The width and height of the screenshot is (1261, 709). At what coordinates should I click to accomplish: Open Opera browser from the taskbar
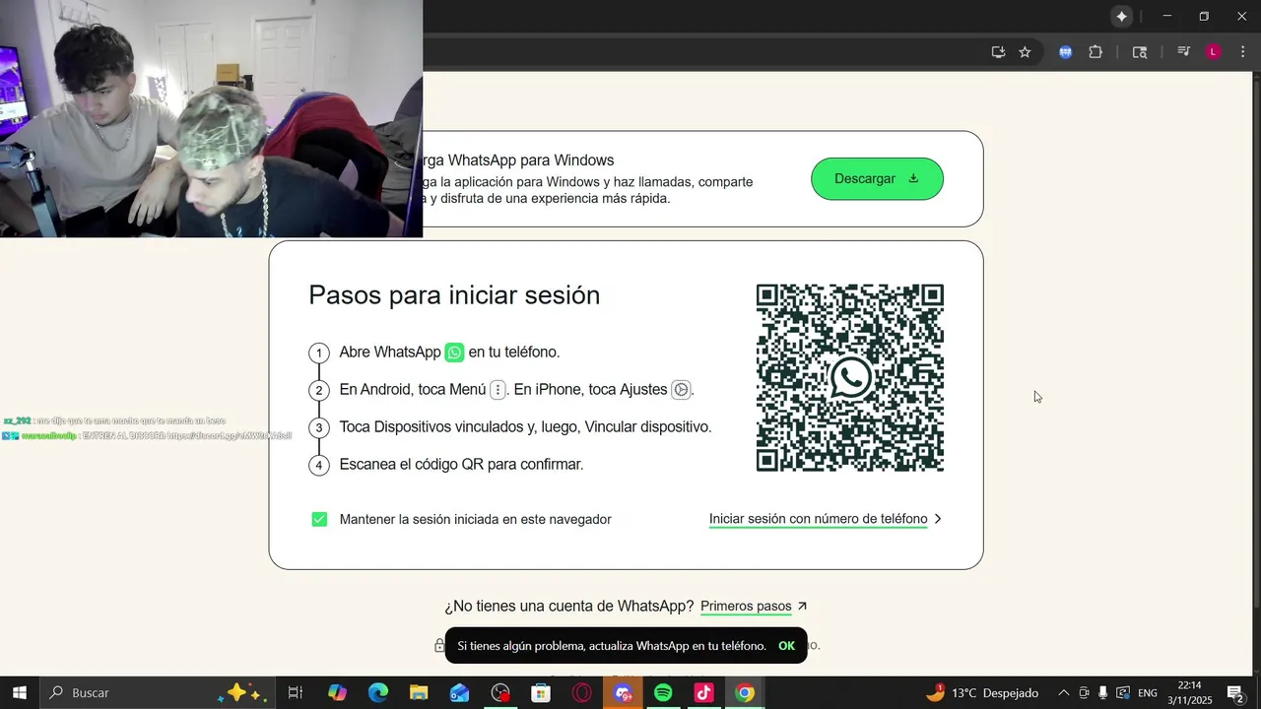tap(582, 692)
